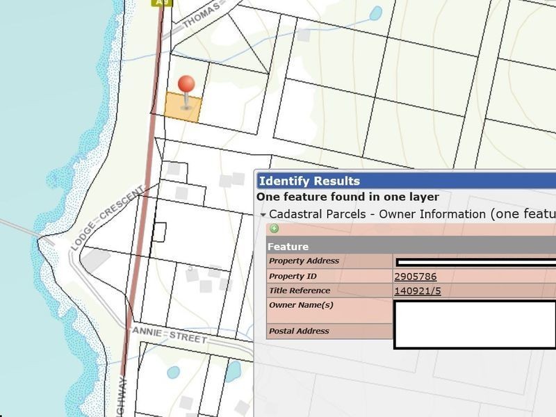This screenshot has height=417, width=556.
Task: Click the A9 highway shield marker
Action: click(162, 3)
